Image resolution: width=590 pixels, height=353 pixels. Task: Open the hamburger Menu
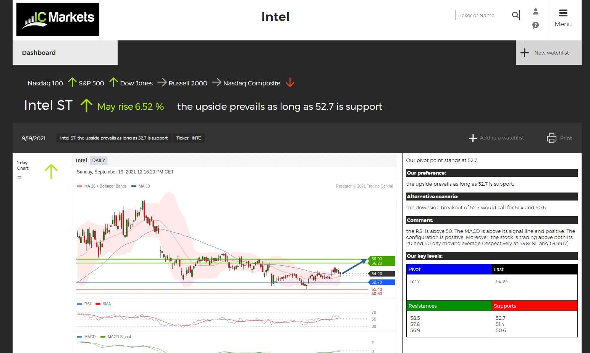coord(563,18)
